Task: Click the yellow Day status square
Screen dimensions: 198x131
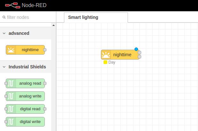Action: coord(105,62)
